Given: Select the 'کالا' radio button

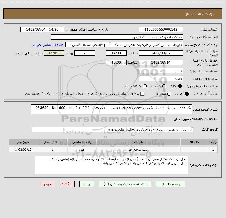Looking at the screenshot, I should [180, 86].
